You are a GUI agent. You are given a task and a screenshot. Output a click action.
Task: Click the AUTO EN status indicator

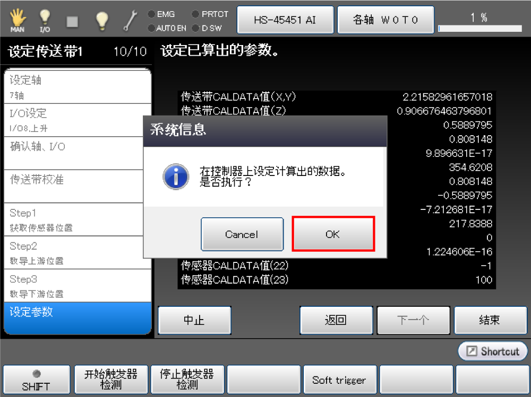(167, 29)
